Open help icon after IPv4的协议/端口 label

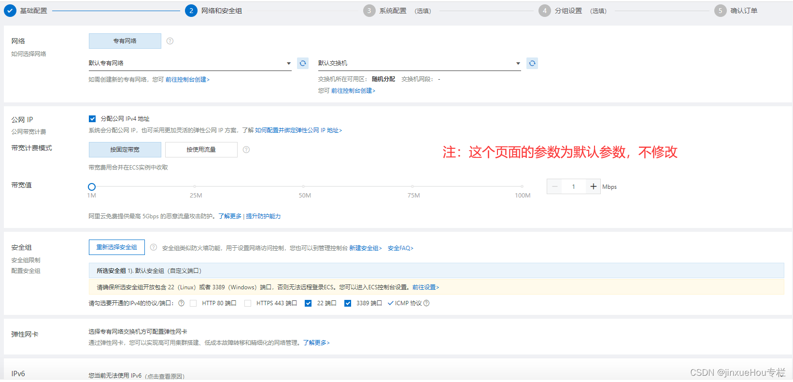[182, 303]
